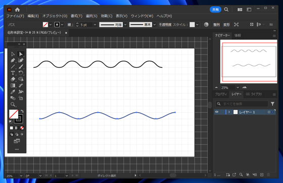Select the Type tool
This screenshot has height=183, width=283.
coord(13,73)
